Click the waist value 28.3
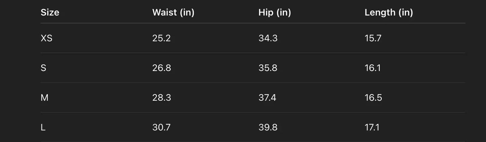This screenshot has width=486, height=142. 161,98
